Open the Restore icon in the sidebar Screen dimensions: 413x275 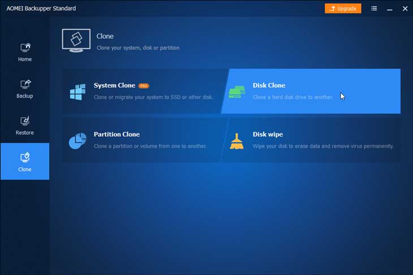[x=25, y=121]
